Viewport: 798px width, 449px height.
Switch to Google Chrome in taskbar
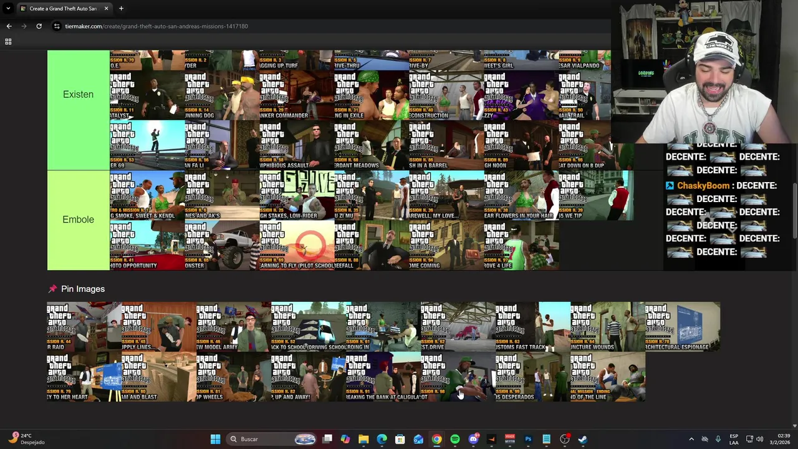tap(436, 439)
